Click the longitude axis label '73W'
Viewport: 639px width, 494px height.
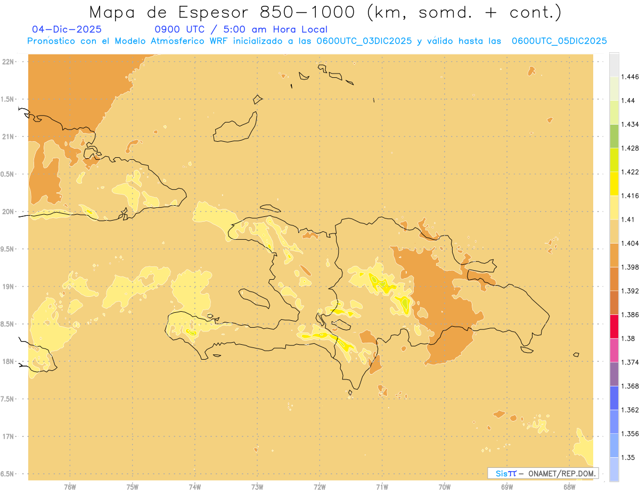[257, 487]
